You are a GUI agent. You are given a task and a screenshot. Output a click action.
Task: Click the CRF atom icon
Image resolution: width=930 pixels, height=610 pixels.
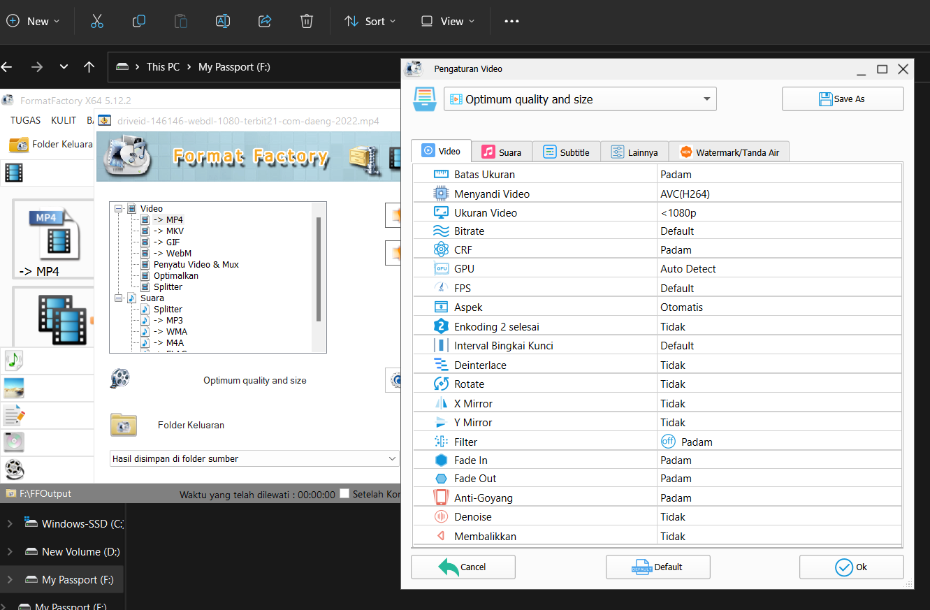pyautogui.click(x=441, y=249)
